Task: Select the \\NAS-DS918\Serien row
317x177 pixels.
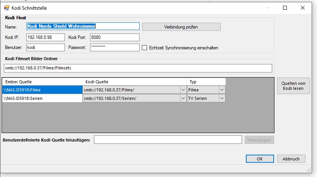Action: click(42, 98)
